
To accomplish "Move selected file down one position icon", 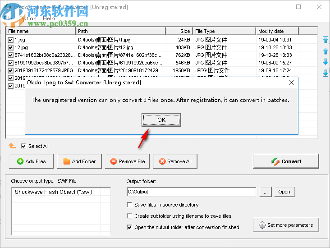I will (x=325, y=62).
